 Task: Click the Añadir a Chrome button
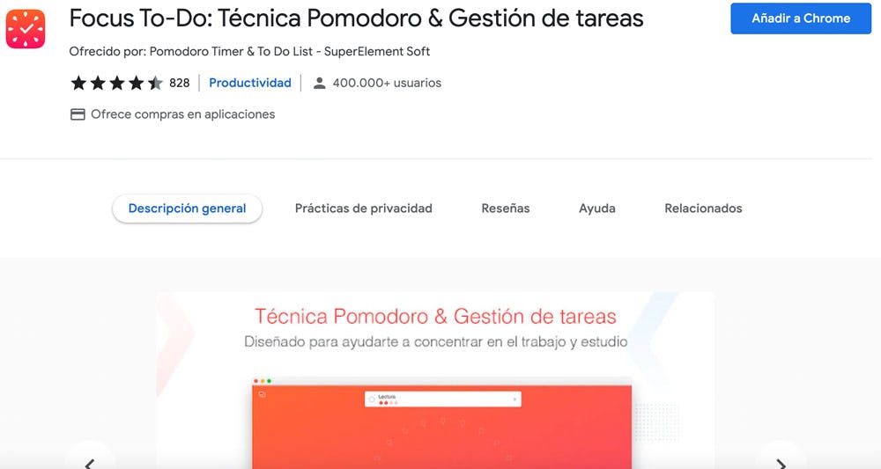click(x=801, y=18)
